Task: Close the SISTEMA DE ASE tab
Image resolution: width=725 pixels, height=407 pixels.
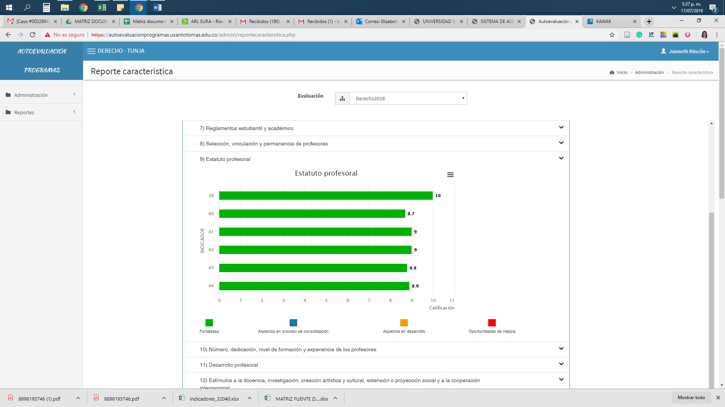Action: pos(519,21)
